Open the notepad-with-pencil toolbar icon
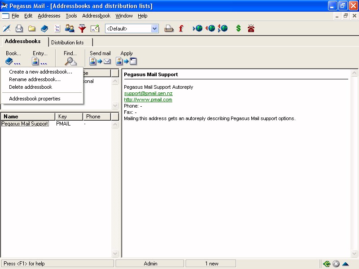The image size is (359, 269). point(95,29)
